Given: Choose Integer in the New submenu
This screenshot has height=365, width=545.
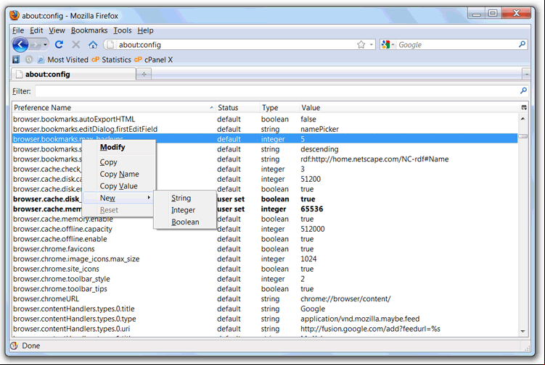Looking at the screenshot, I should 185,210.
